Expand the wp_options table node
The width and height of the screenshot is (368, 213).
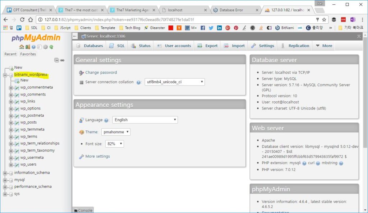[11, 109]
